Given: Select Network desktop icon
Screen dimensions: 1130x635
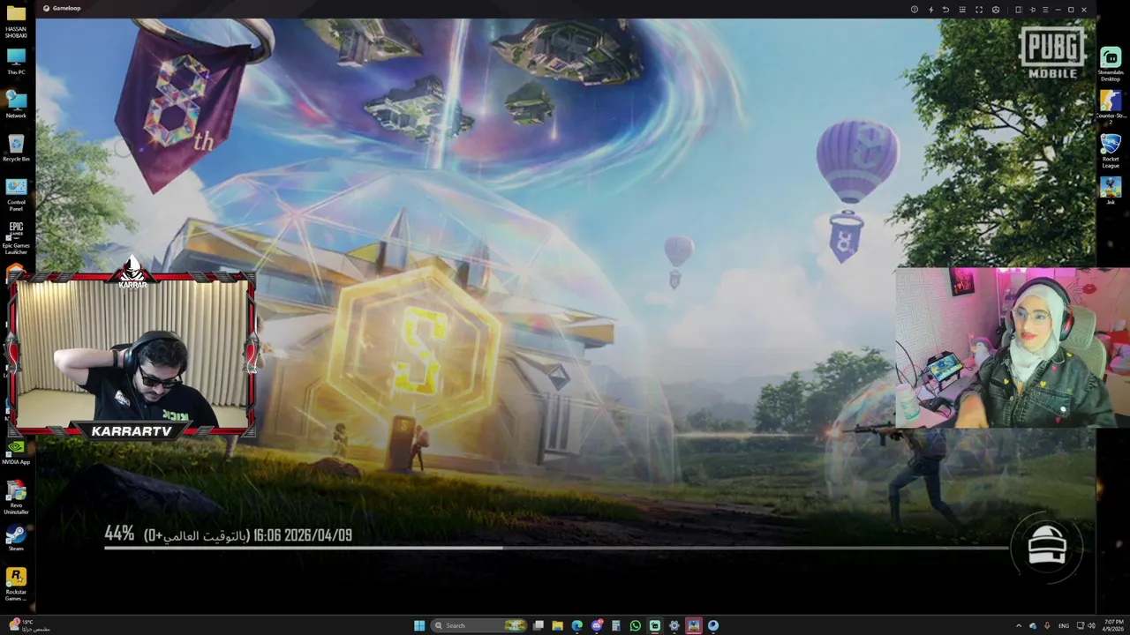Looking at the screenshot, I should [16, 104].
